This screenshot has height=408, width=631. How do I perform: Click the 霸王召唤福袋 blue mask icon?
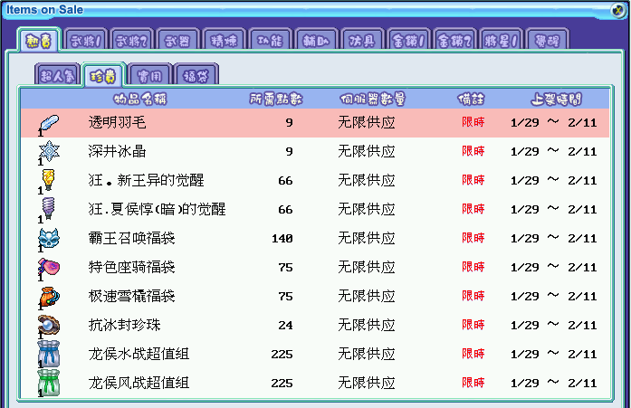(48, 238)
